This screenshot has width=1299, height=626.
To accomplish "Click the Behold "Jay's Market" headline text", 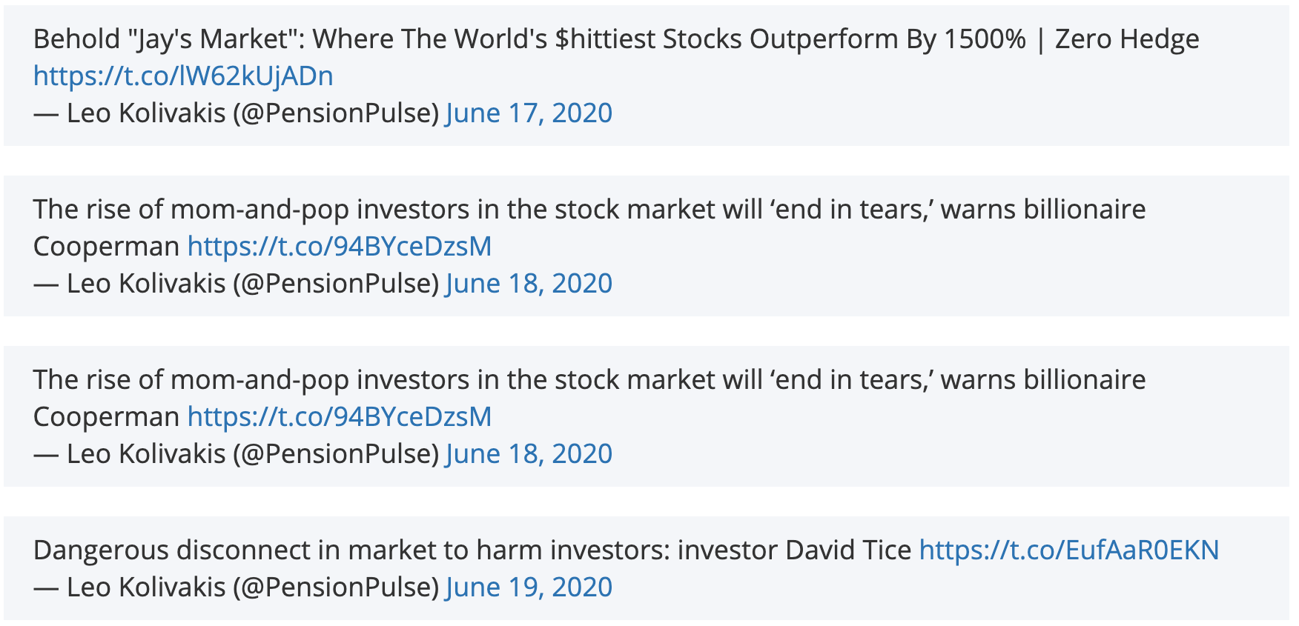I will pyautogui.click(x=529, y=39).
